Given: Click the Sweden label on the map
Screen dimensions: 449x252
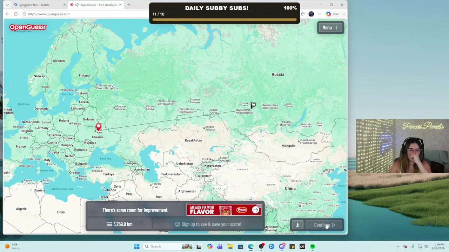Looking at the screenshot, I should pyautogui.click(x=59, y=61).
